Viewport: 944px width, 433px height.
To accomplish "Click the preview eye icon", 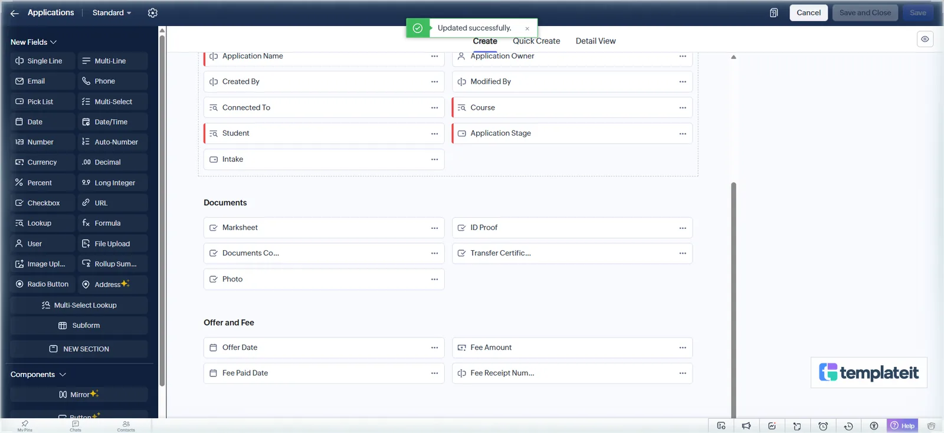I will tap(925, 39).
